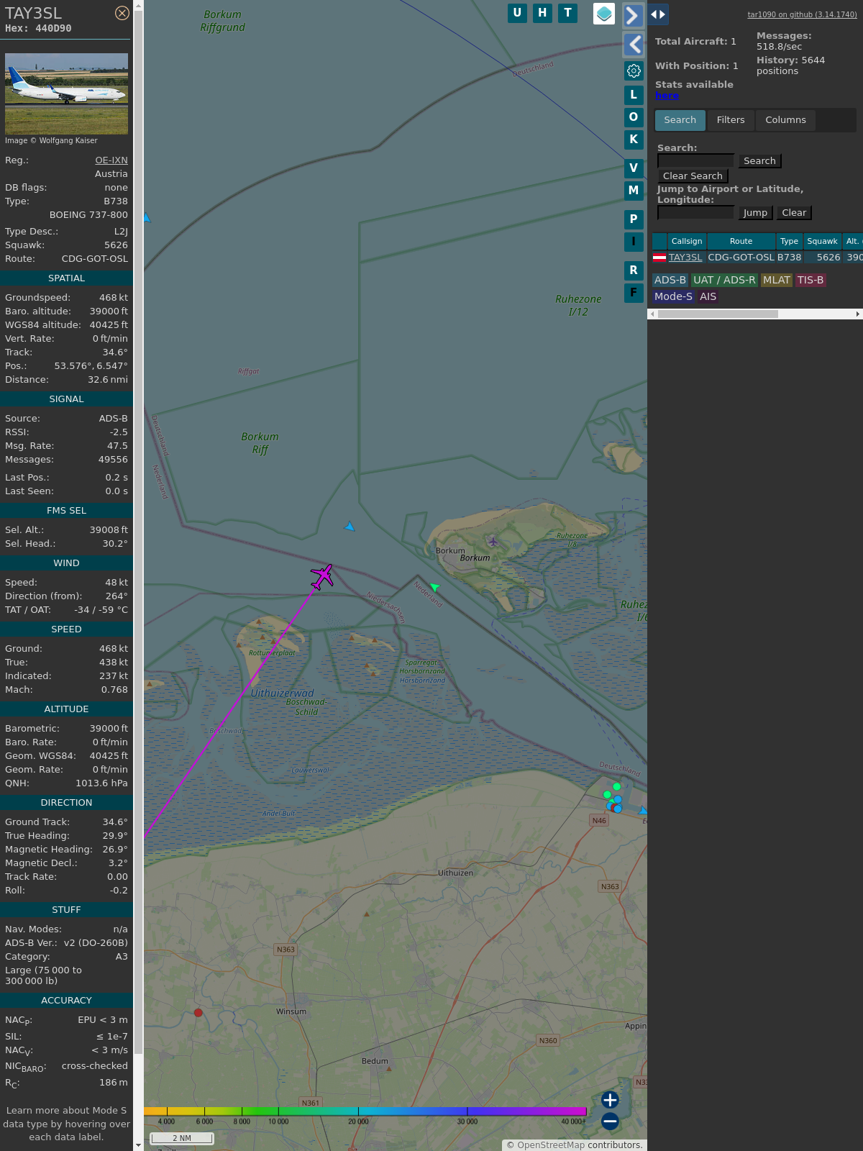Switch to the Filters tab
863x1151 pixels.
point(731,120)
